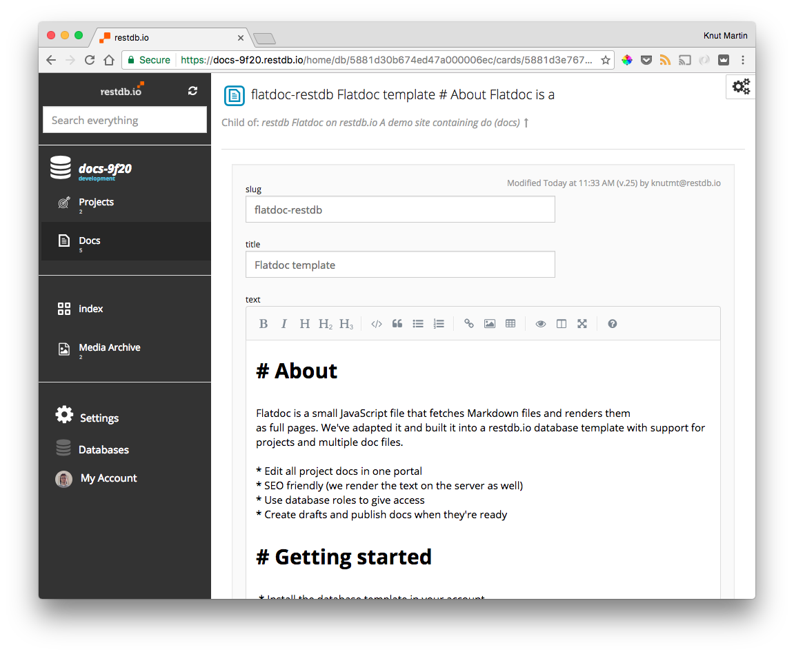The width and height of the screenshot is (794, 654).
Task: Click the restdb.io logo
Action: [x=121, y=90]
